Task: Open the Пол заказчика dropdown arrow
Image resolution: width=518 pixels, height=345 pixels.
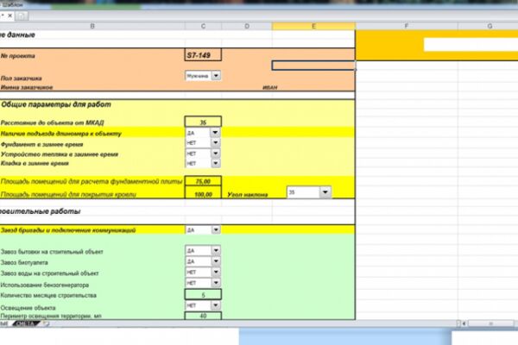Action: pyautogui.click(x=216, y=76)
